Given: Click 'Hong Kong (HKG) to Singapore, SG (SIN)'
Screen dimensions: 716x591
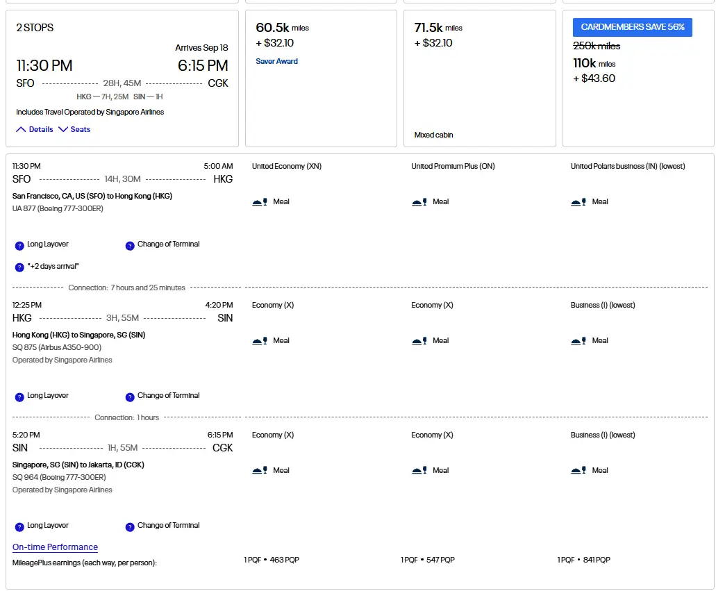Looking at the screenshot, I should (x=78, y=335).
